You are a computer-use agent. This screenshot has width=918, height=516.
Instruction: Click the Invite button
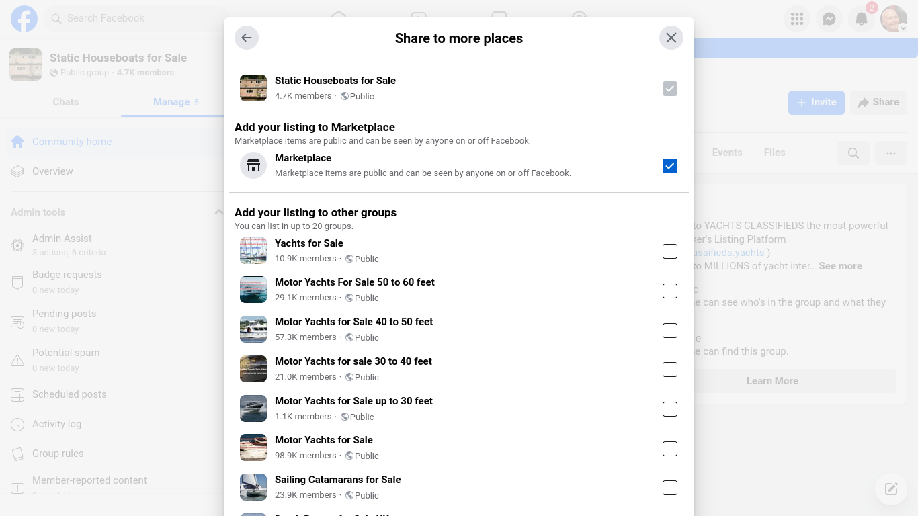pyautogui.click(x=817, y=103)
